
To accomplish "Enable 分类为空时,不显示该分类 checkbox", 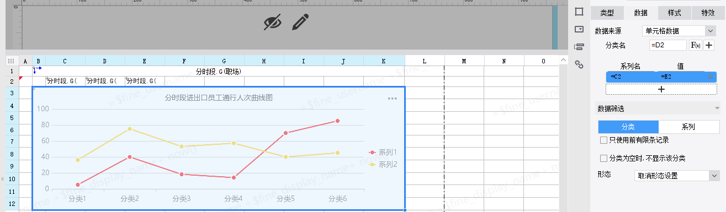I will tap(603, 159).
